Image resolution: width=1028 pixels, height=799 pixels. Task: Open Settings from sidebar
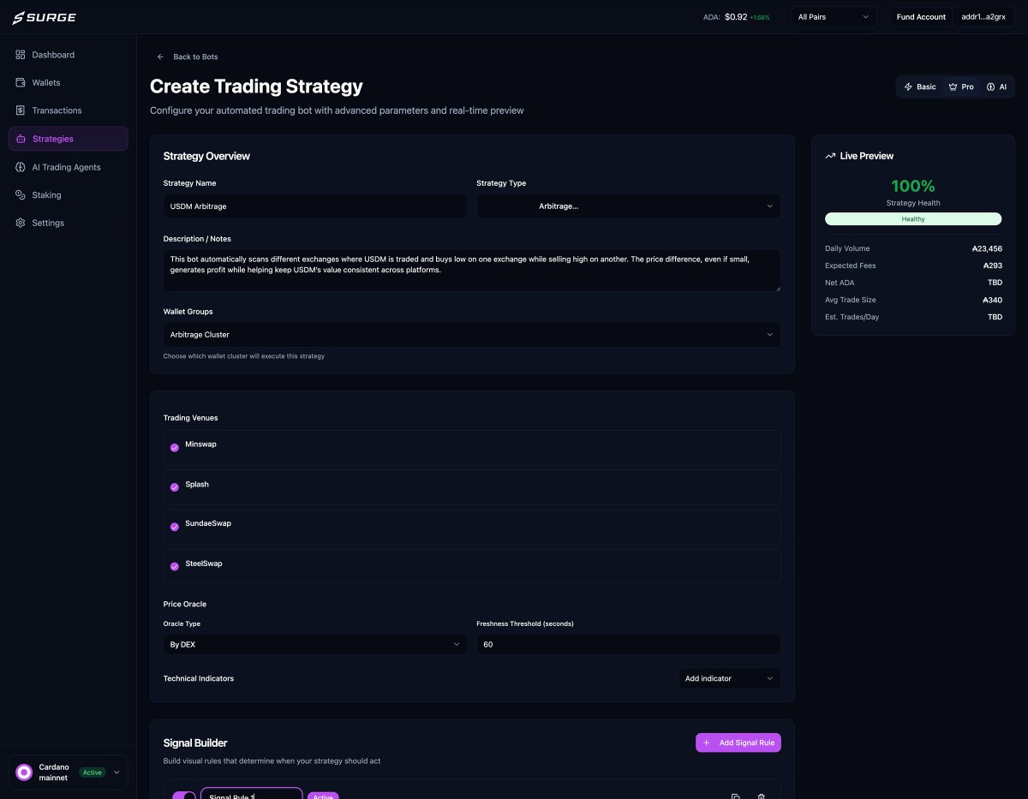pos(68,223)
